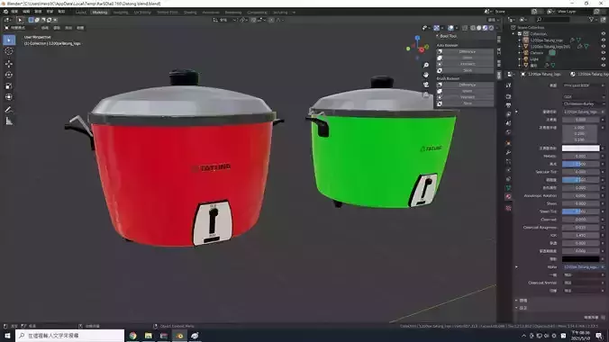Click the navigation gizmo blue Z axis

point(417,38)
